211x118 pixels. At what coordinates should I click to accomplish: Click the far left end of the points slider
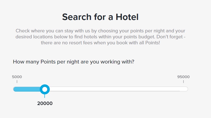click(x=14, y=89)
